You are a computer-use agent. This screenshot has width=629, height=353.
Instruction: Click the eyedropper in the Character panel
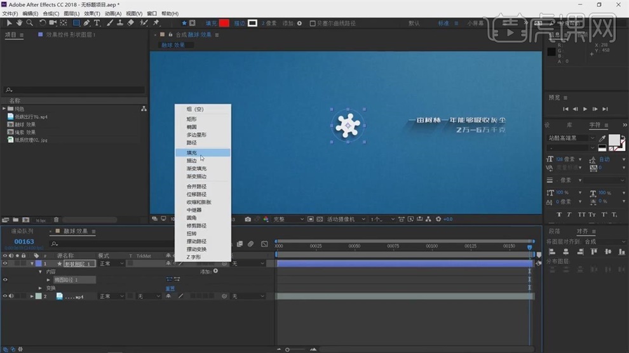click(x=602, y=138)
